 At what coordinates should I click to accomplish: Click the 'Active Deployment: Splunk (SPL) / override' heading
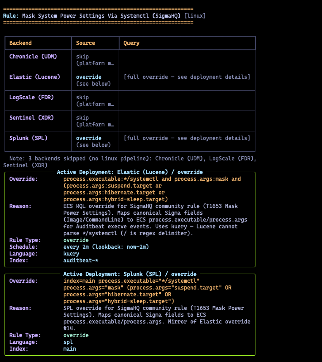[x=130, y=274]
